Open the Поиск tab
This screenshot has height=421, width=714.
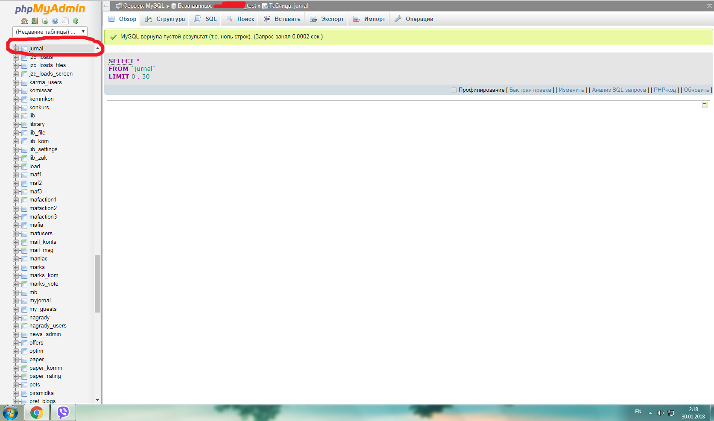click(240, 19)
